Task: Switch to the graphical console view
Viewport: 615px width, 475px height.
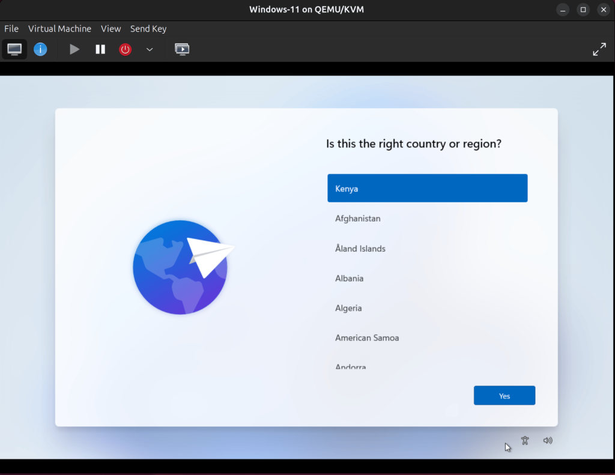Action: [x=14, y=49]
